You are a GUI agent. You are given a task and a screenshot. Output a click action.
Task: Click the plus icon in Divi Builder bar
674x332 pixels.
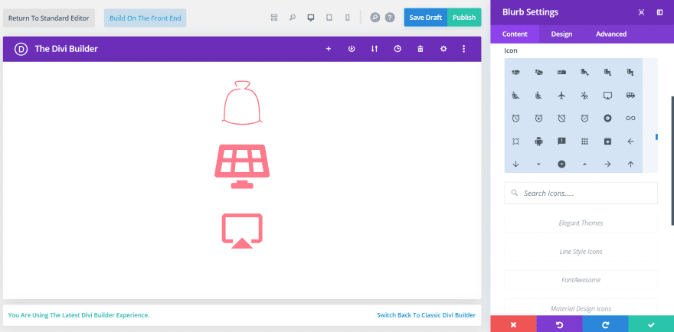[x=329, y=49]
